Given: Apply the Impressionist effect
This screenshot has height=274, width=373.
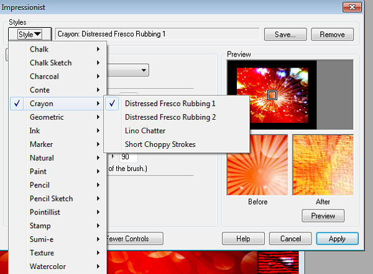Looking at the screenshot, I should [x=337, y=239].
